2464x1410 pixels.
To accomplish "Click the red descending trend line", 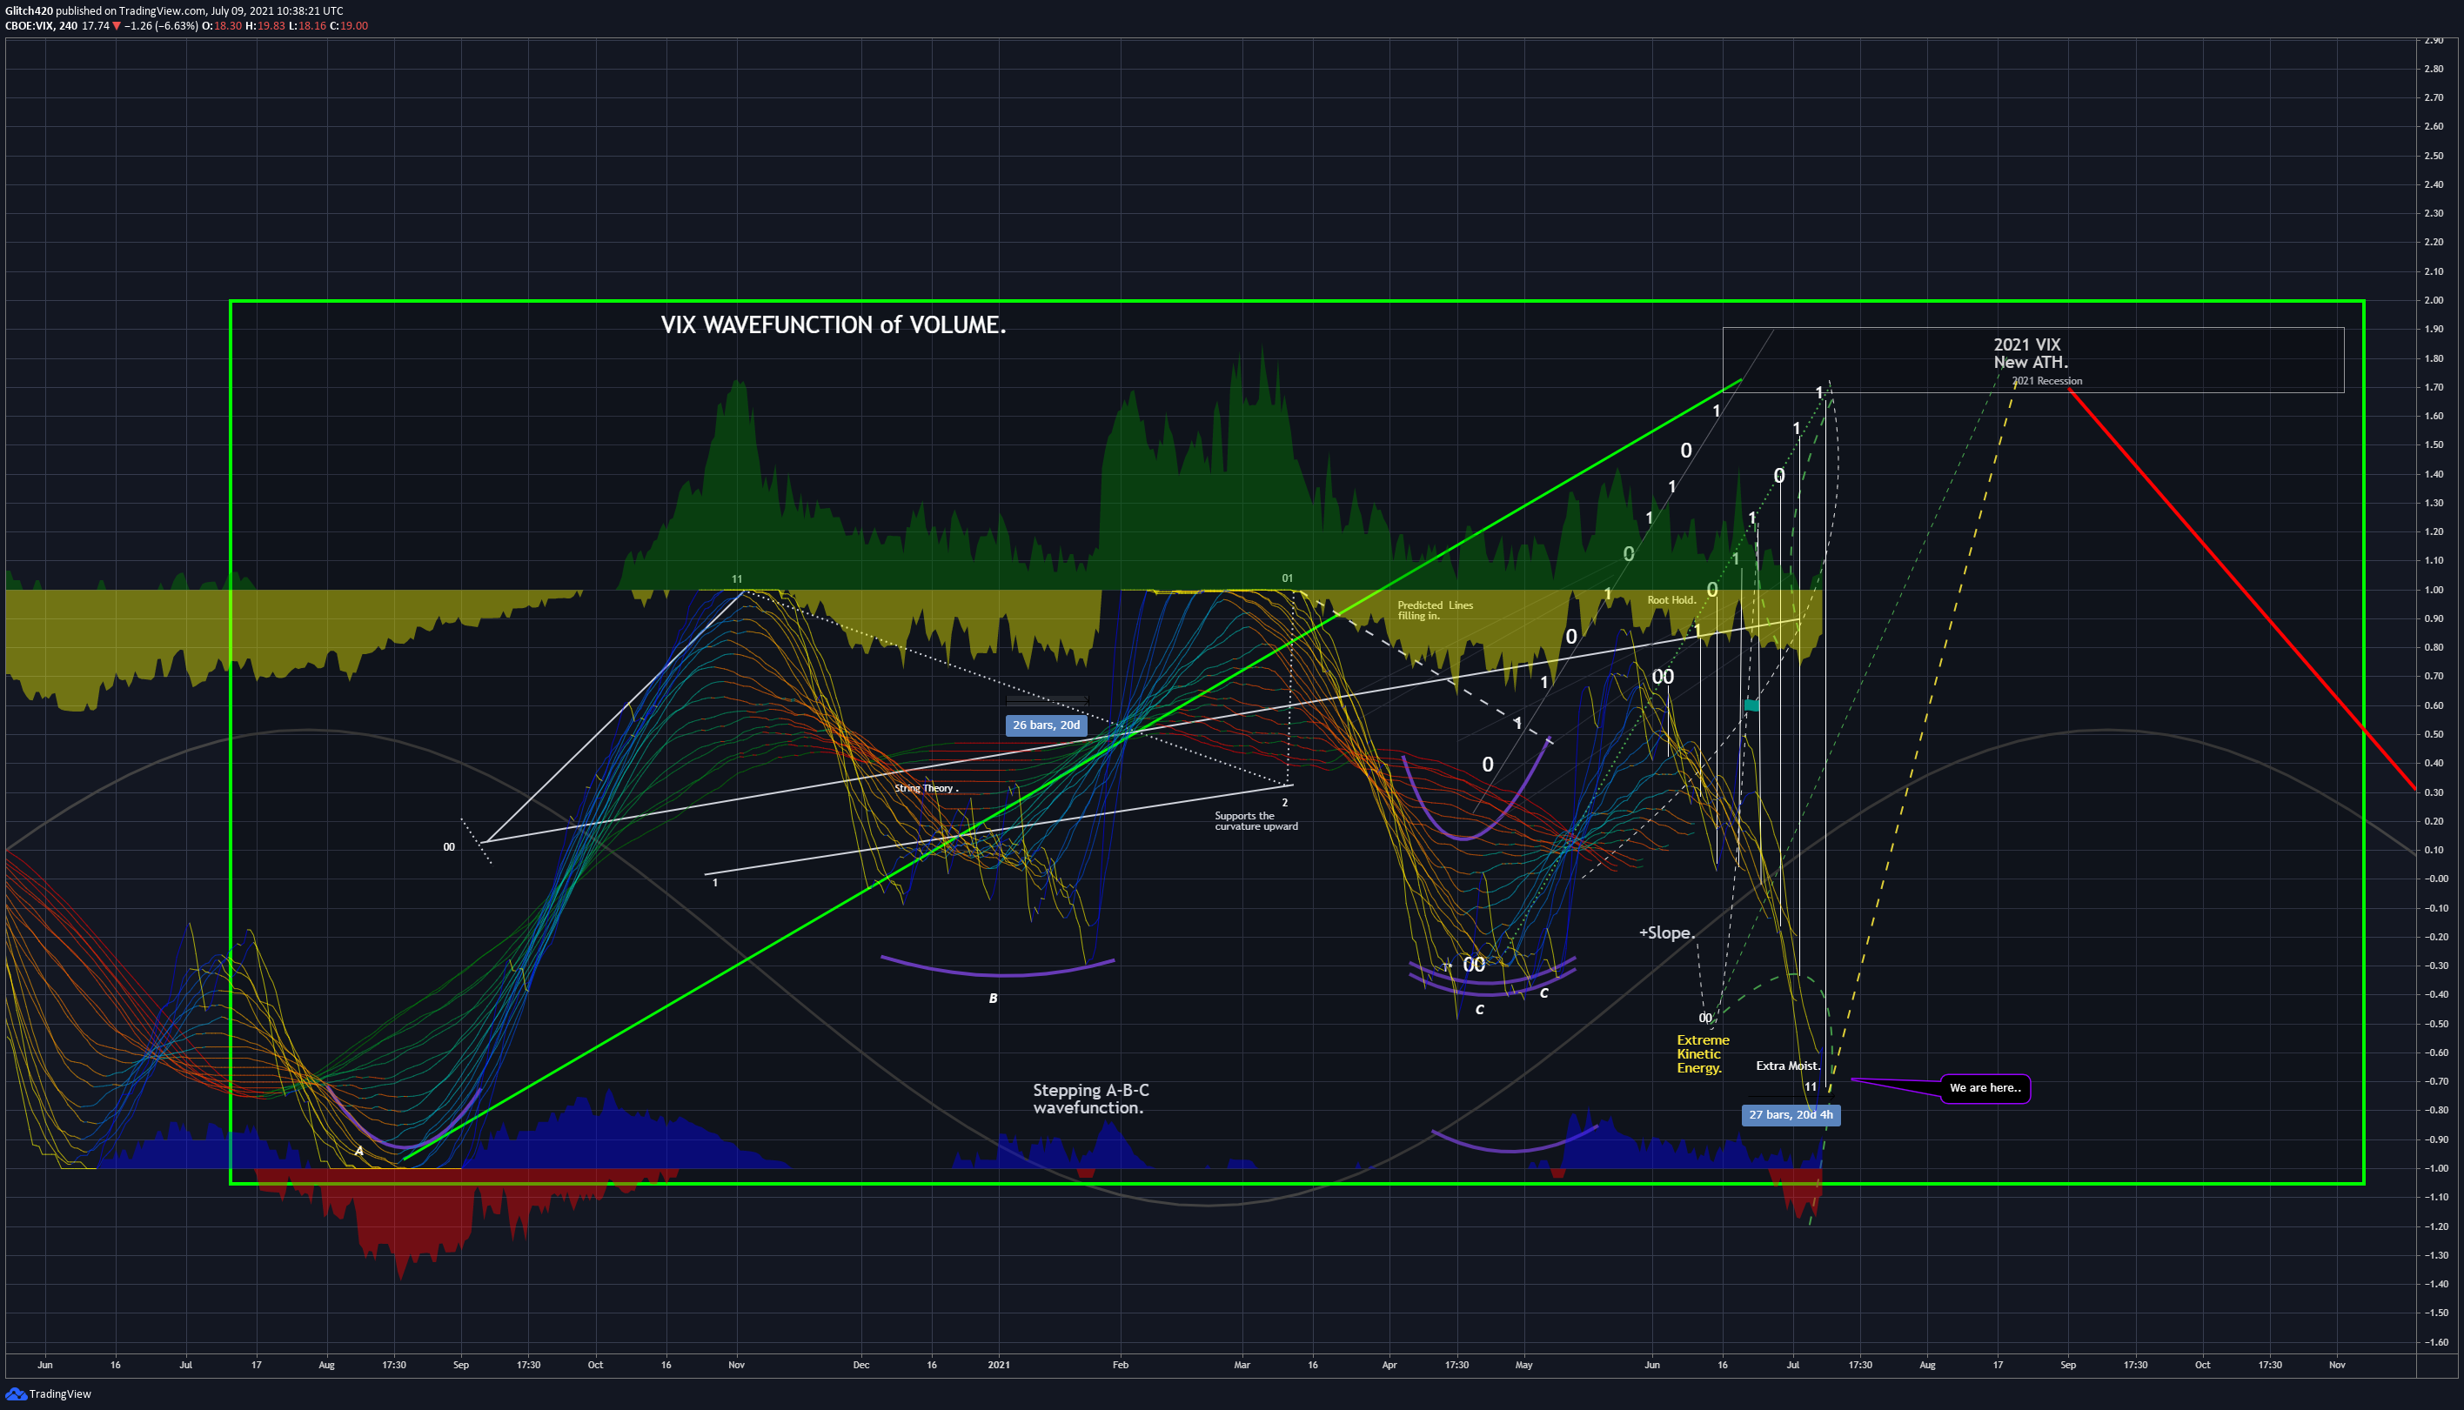I will 2242,591.
